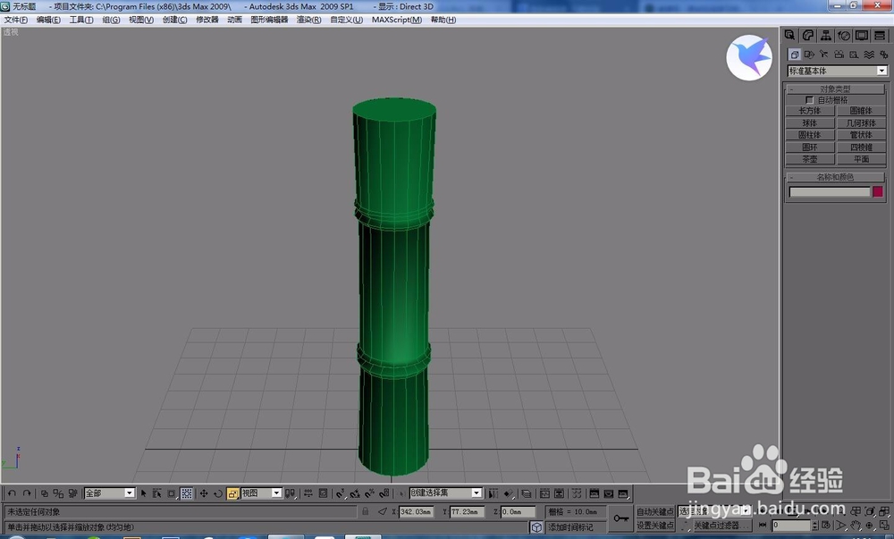Screen dimensions: 894x539
Task: Click the Maximize Viewport toggle icon
Action: (x=884, y=525)
